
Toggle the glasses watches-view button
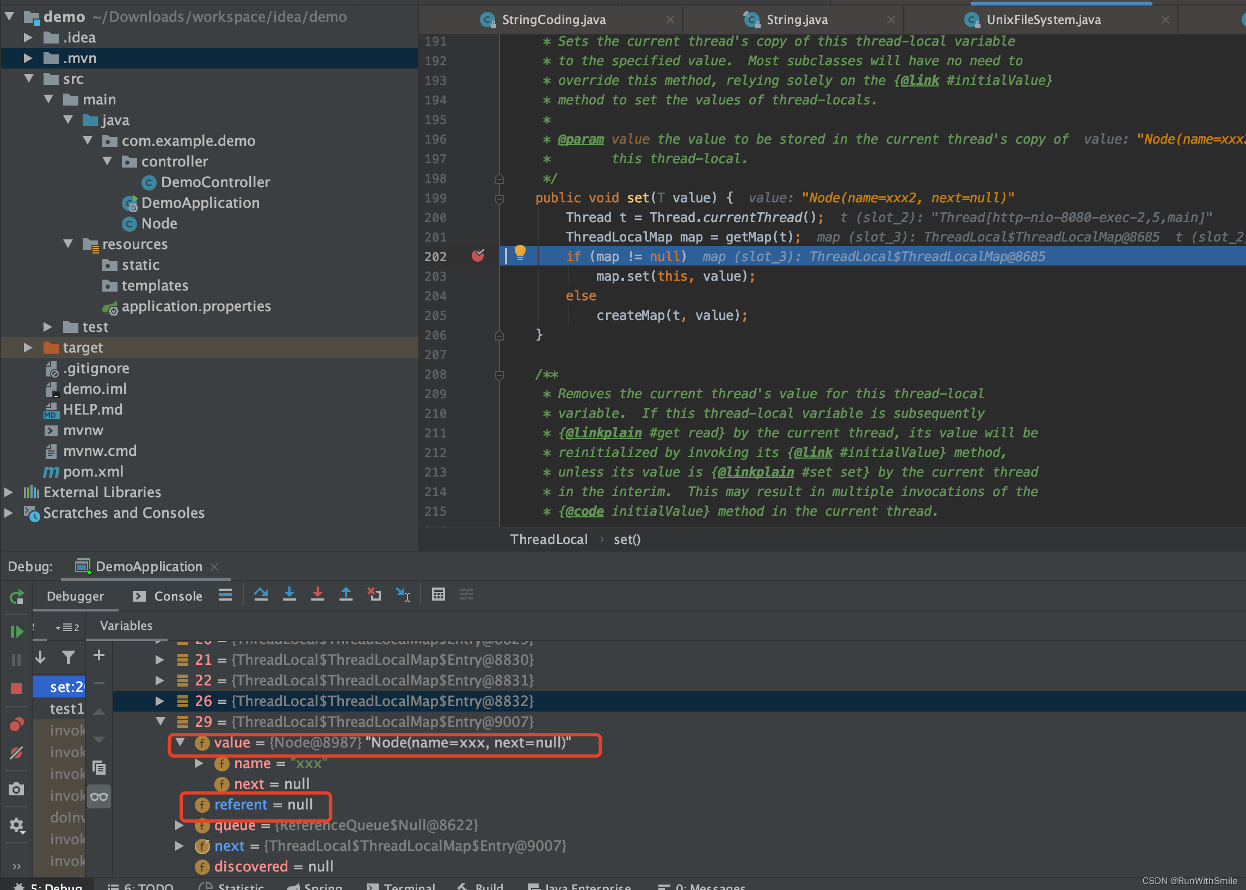click(x=99, y=797)
